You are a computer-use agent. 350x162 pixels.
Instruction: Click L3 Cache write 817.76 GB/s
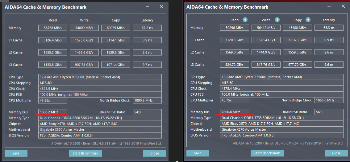pyautogui.click(x=266, y=65)
